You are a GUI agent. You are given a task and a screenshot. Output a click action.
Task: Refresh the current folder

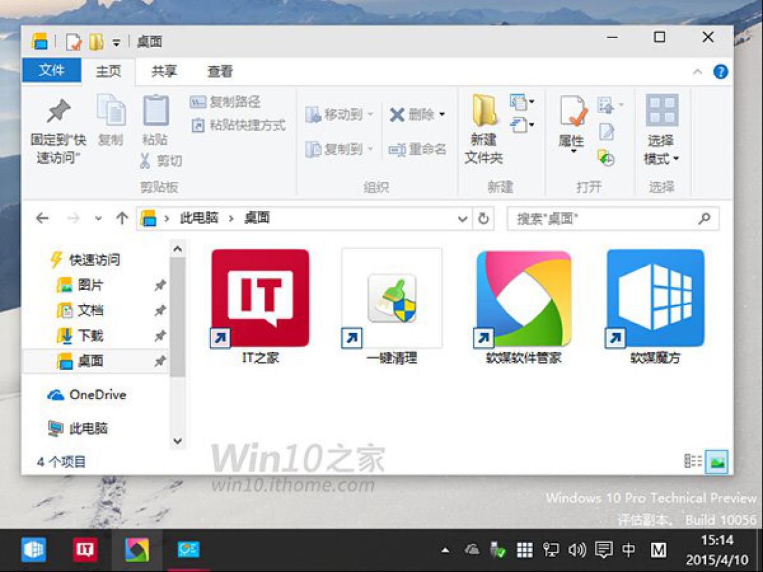pyautogui.click(x=484, y=219)
